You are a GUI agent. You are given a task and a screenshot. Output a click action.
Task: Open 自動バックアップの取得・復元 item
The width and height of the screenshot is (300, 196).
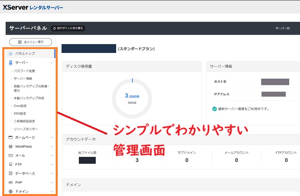(32, 88)
